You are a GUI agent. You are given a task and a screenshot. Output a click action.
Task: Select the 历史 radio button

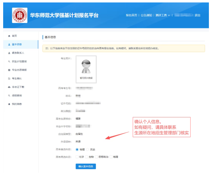click(x=88, y=149)
